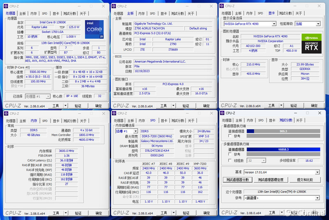Click CPU-Z title icon in 内存 window
The width and height of the screenshot is (329, 220).
tap(6, 113)
